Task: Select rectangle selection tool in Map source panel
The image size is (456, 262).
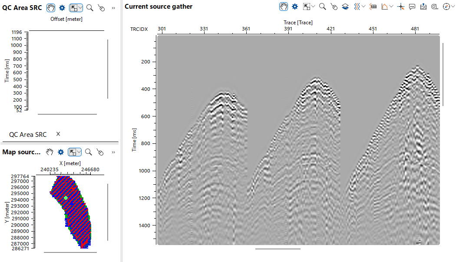Action: pos(73,152)
